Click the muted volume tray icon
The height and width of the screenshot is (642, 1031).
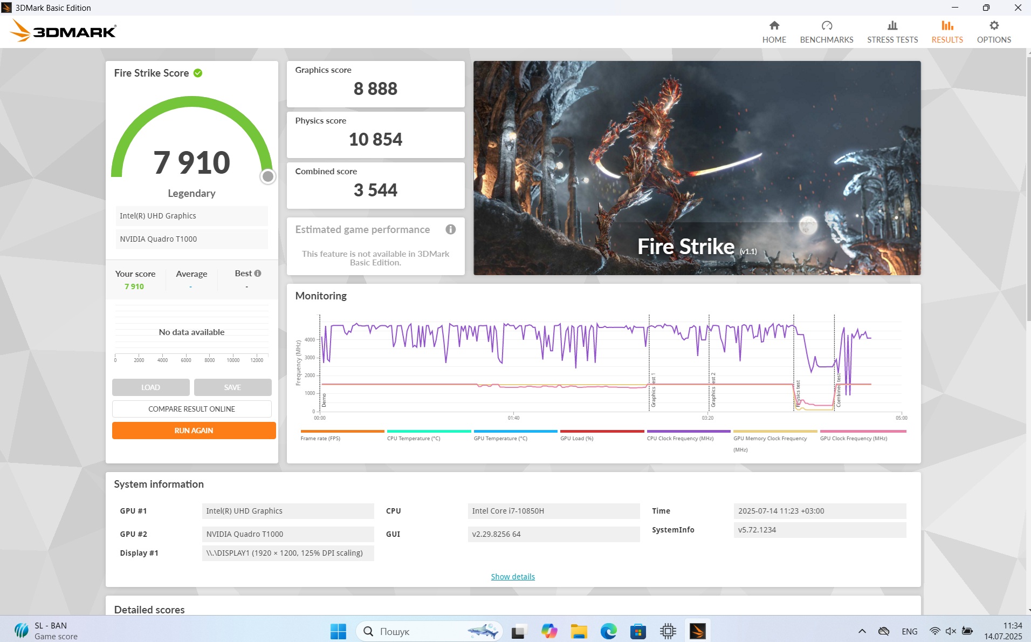(951, 631)
